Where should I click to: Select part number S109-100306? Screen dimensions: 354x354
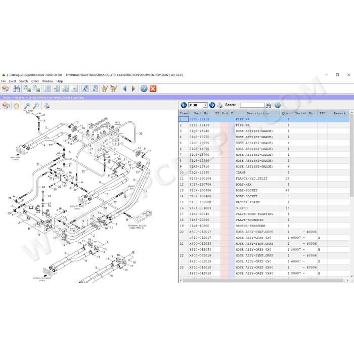200,190
